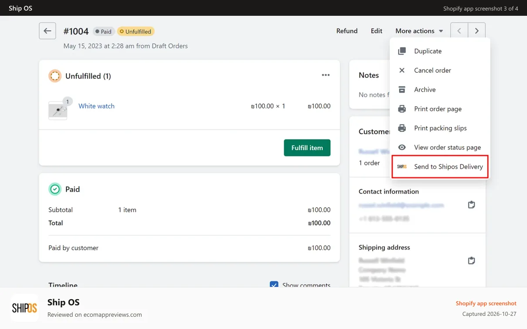The width and height of the screenshot is (527, 329).
Task: Go back using the left arrow button
Action: 47,31
